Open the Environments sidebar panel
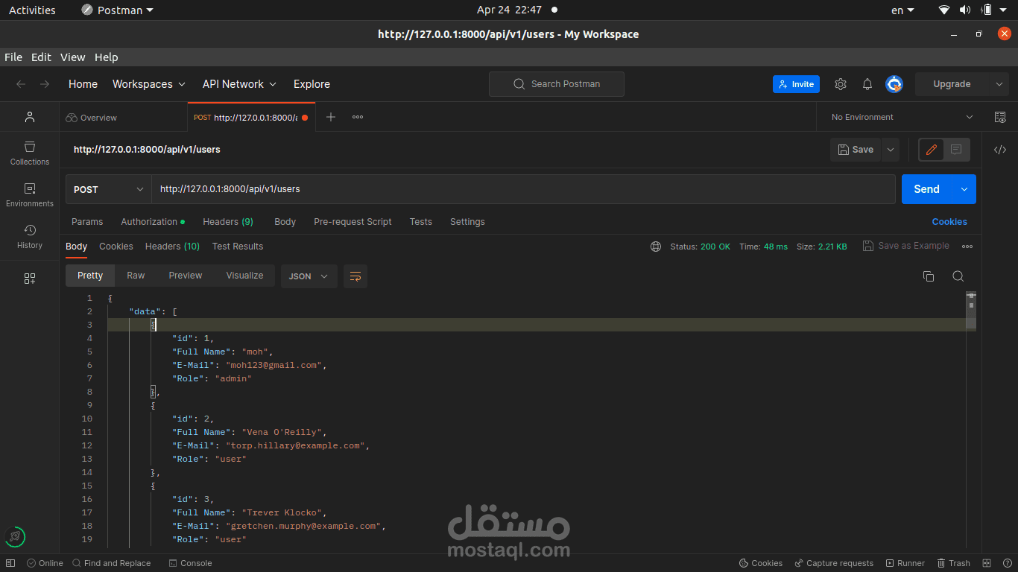 30,194
